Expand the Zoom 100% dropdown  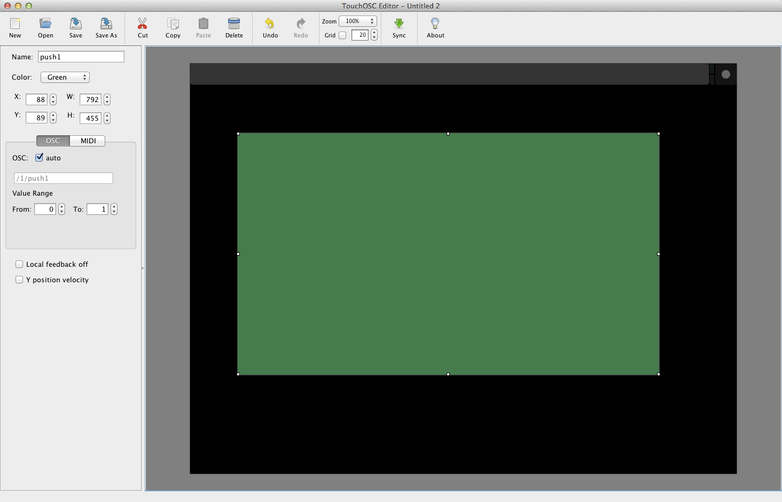(357, 21)
